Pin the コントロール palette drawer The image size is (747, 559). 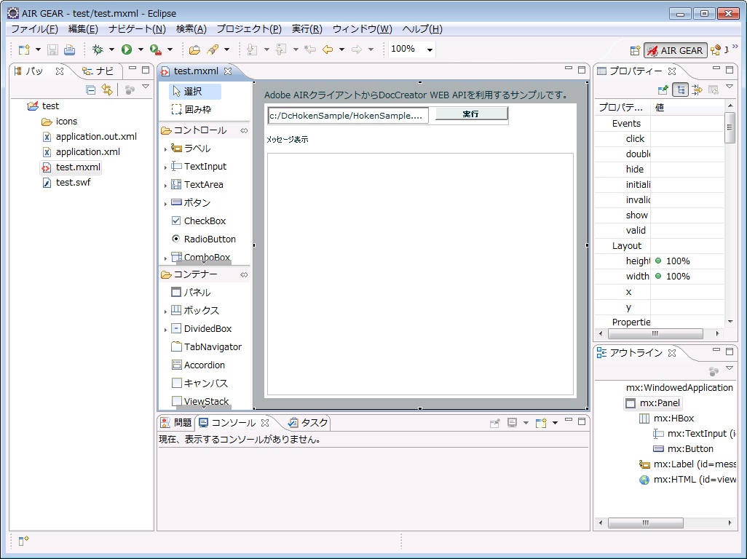244,130
